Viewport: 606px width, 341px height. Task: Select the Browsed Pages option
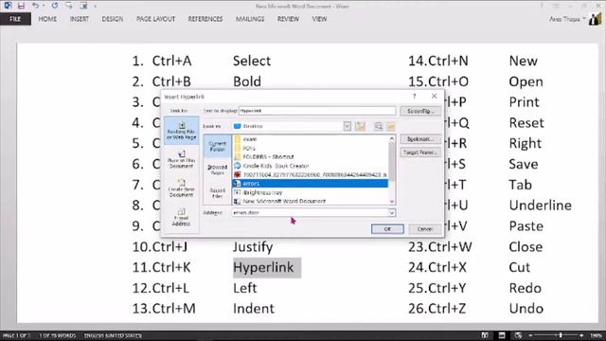click(217, 170)
